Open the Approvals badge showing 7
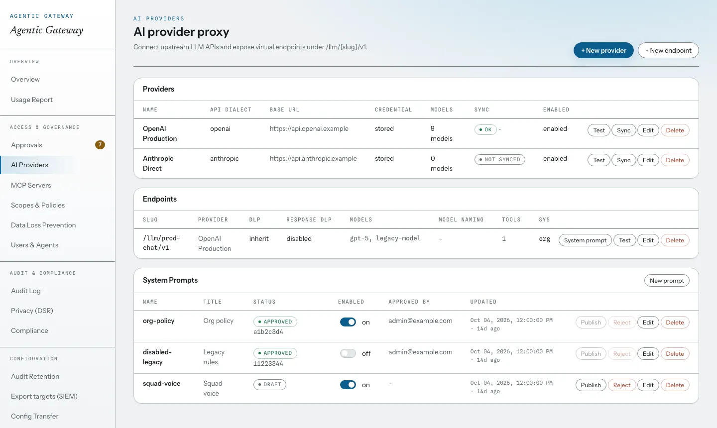The height and width of the screenshot is (428, 717). [x=100, y=145]
